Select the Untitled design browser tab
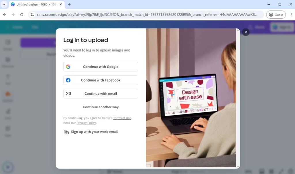Image resolution: width=295 pixels, height=174 pixels. click(35, 4)
